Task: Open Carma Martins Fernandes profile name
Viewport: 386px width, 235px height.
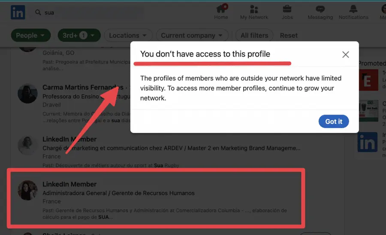Action: click(x=83, y=87)
